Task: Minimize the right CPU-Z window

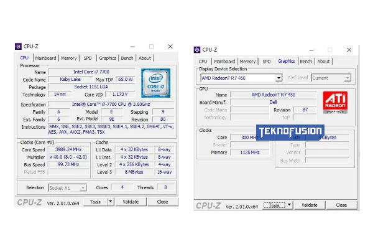Action: coord(311,50)
